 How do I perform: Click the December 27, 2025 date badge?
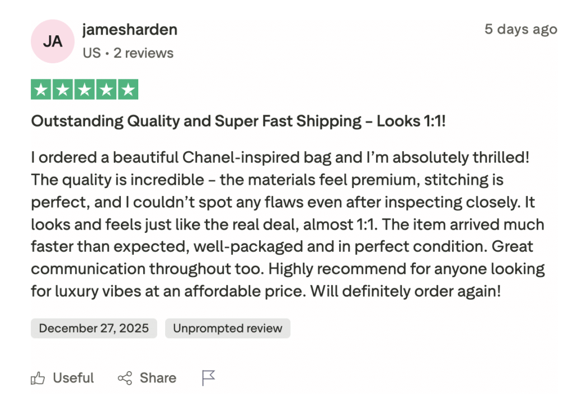[94, 329]
